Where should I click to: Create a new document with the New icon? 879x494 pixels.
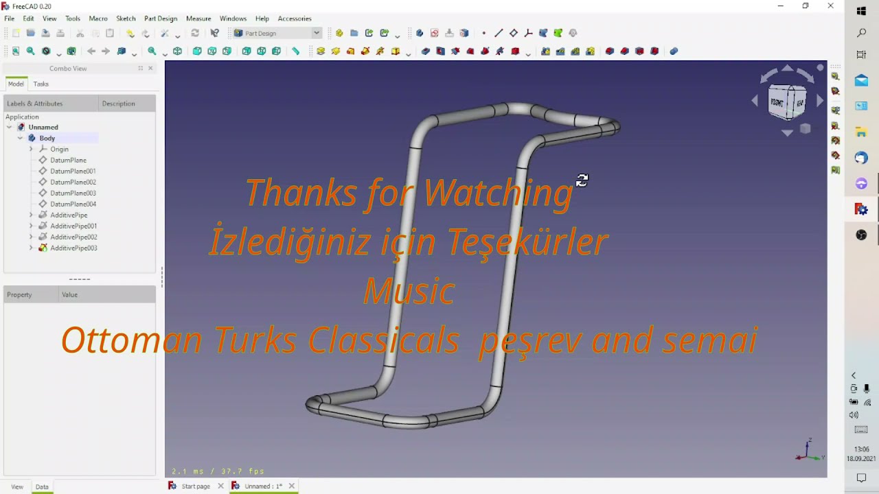click(16, 33)
